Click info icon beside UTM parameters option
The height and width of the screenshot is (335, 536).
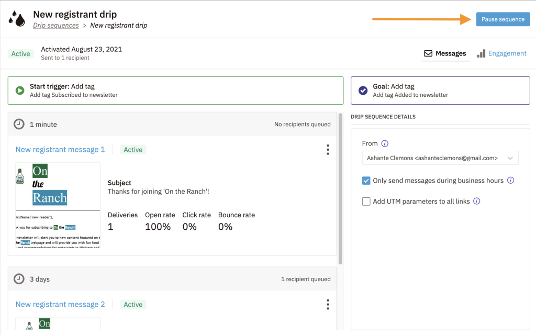[x=476, y=201]
